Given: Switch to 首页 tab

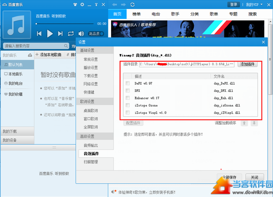Looking at the screenshot, I should point(117,14).
